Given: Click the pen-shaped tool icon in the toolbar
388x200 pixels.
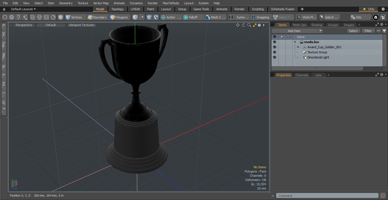Looking at the screenshot, I should point(18,17).
